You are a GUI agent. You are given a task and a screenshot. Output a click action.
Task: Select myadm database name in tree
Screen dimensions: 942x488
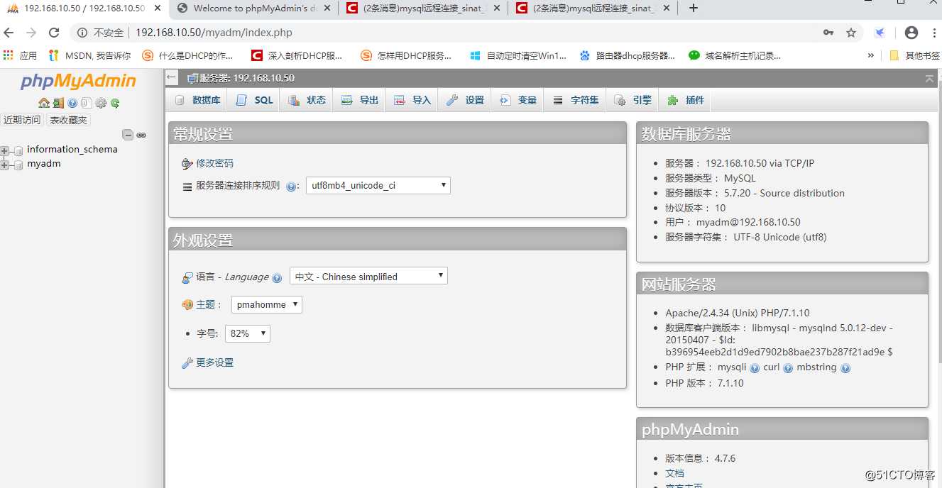[44, 164]
